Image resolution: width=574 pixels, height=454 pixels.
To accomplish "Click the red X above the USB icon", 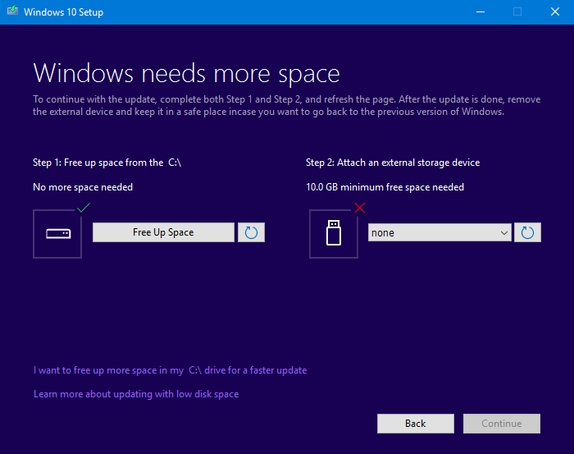I will tap(359, 209).
